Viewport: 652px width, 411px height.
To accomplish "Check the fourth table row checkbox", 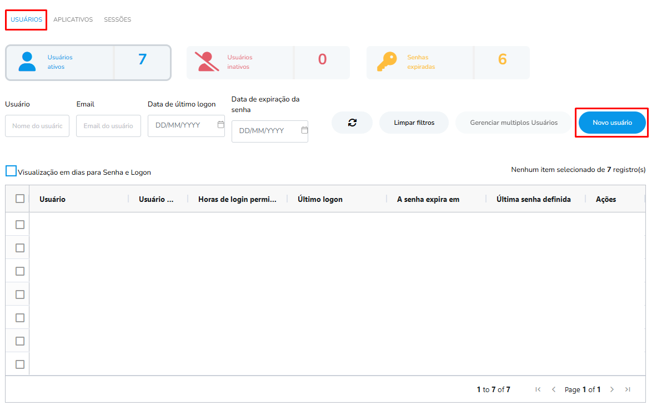I will pos(20,294).
